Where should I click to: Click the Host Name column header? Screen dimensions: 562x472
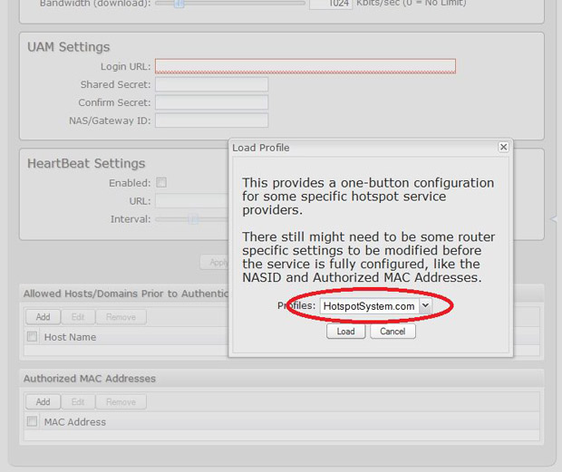[x=71, y=337]
